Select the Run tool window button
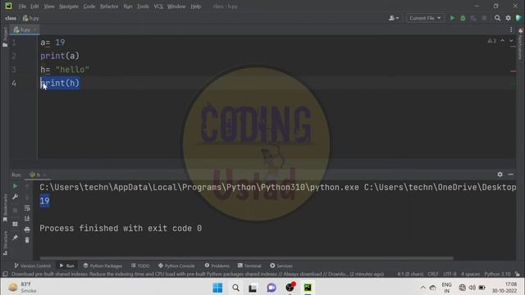Viewport: 525px width, 295px height. pyautogui.click(x=66, y=265)
